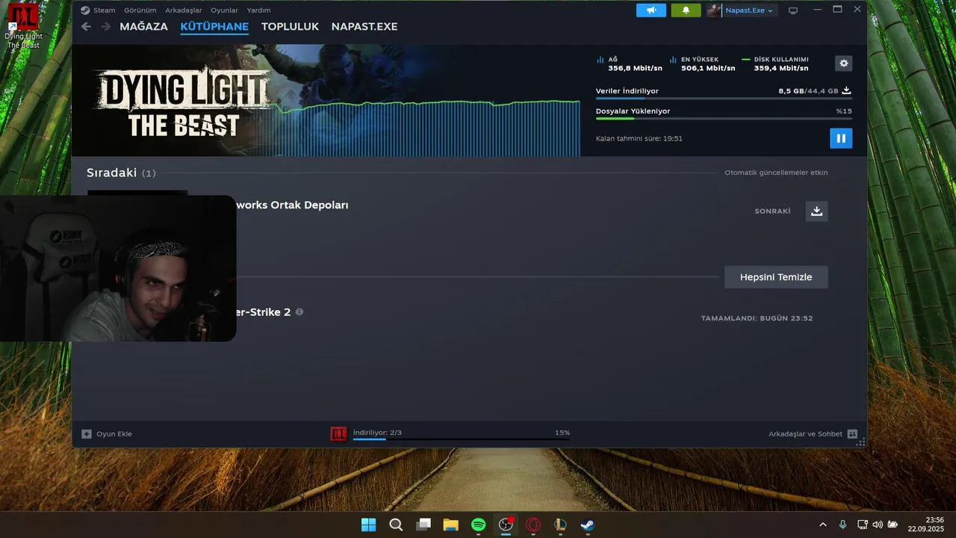Click the SONRAKİ label

point(772,211)
